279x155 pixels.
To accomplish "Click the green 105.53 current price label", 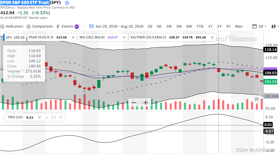I will coord(270,82).
